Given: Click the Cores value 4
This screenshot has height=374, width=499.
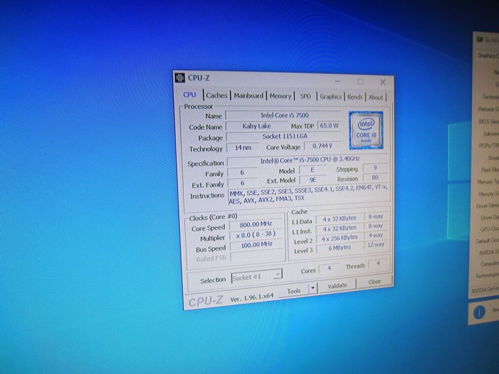Looking at the screenshot, I should point(329,268).
